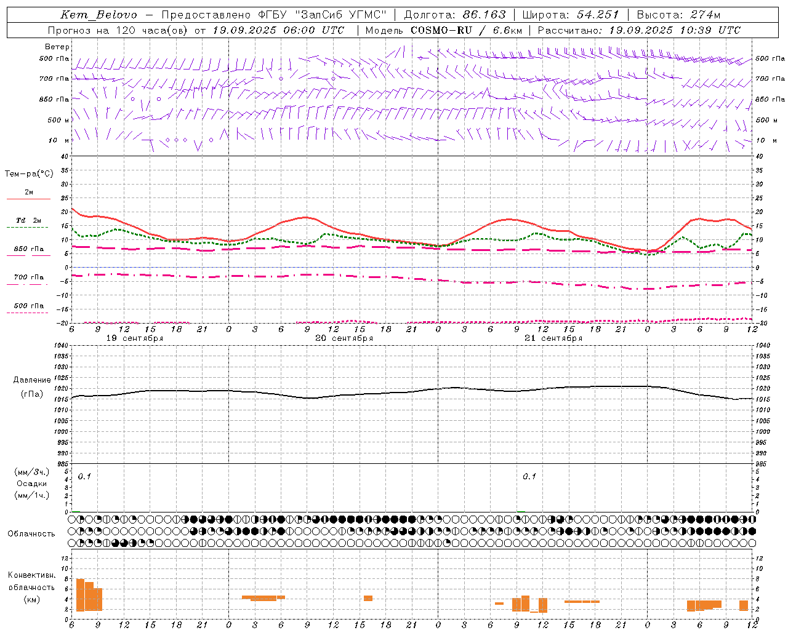Click the Ветер panel label
Image resolution: width=788 pixels, height=630 pixels.
(57, 47)
